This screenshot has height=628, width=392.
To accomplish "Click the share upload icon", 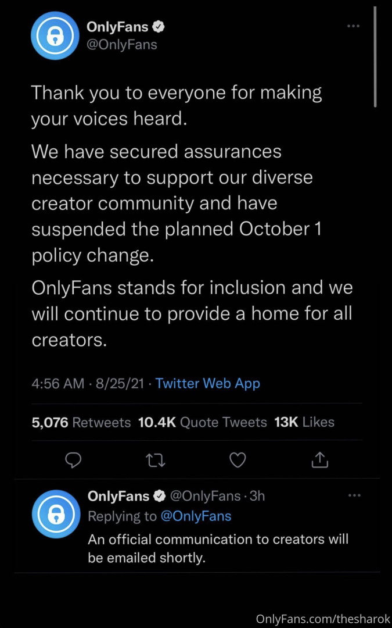I will pos(320,460).
